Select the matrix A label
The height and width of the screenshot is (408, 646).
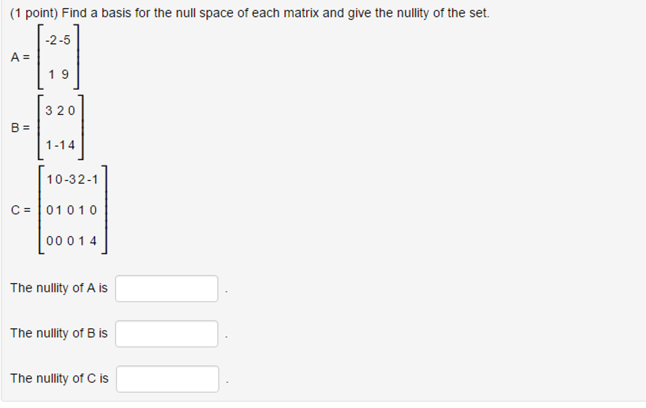[x=20, y=57]
